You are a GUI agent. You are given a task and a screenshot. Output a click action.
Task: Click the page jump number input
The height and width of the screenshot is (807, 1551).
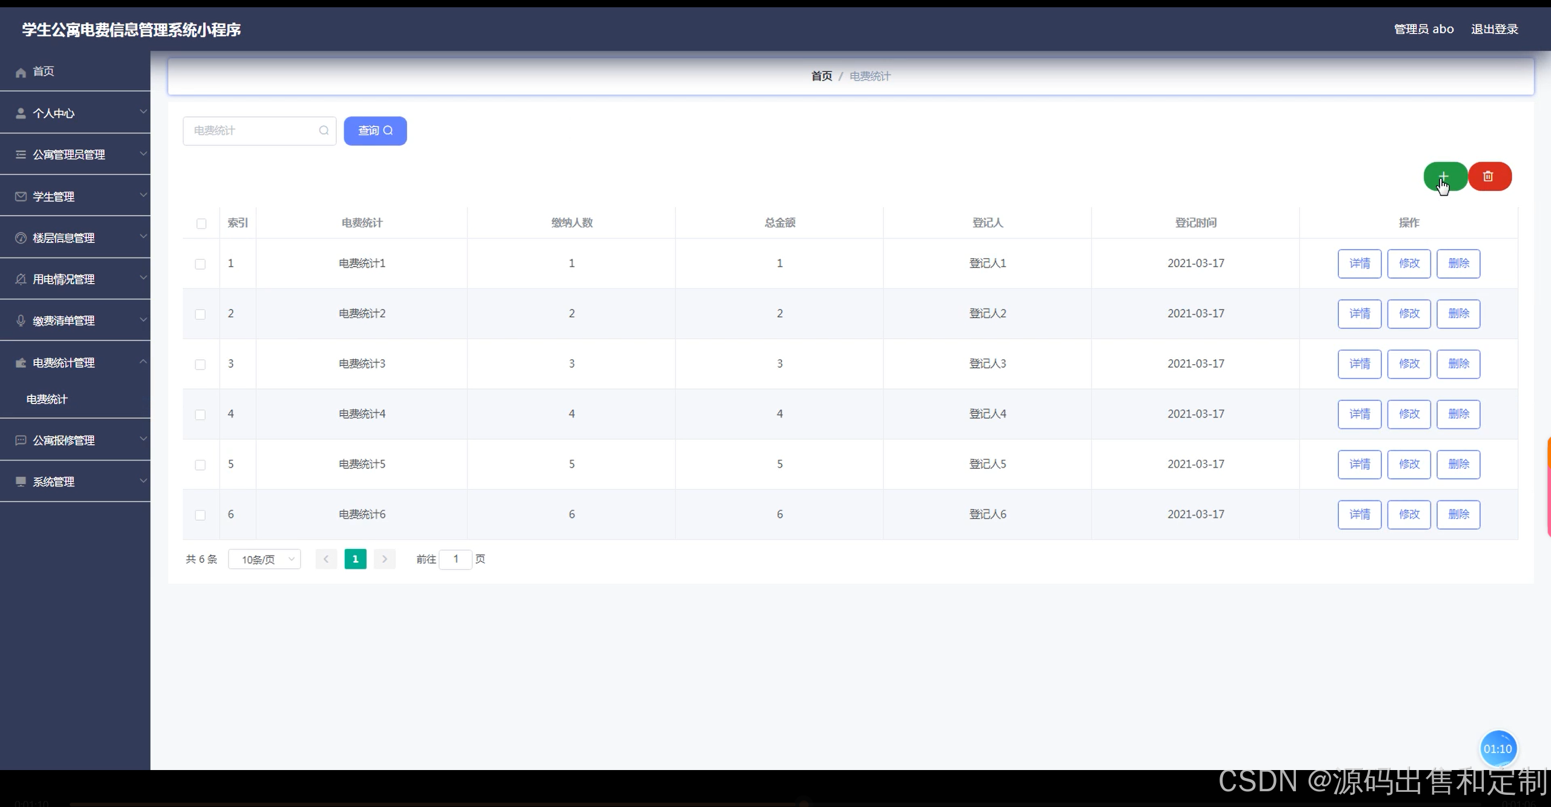(x=456, y=559)
